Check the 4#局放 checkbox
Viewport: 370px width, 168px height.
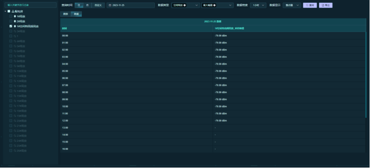(x=10, y=41)
